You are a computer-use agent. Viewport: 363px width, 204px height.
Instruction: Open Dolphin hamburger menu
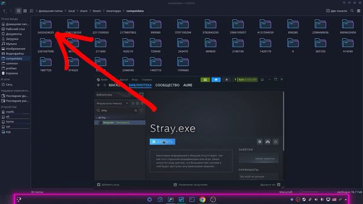coord(358,11)
